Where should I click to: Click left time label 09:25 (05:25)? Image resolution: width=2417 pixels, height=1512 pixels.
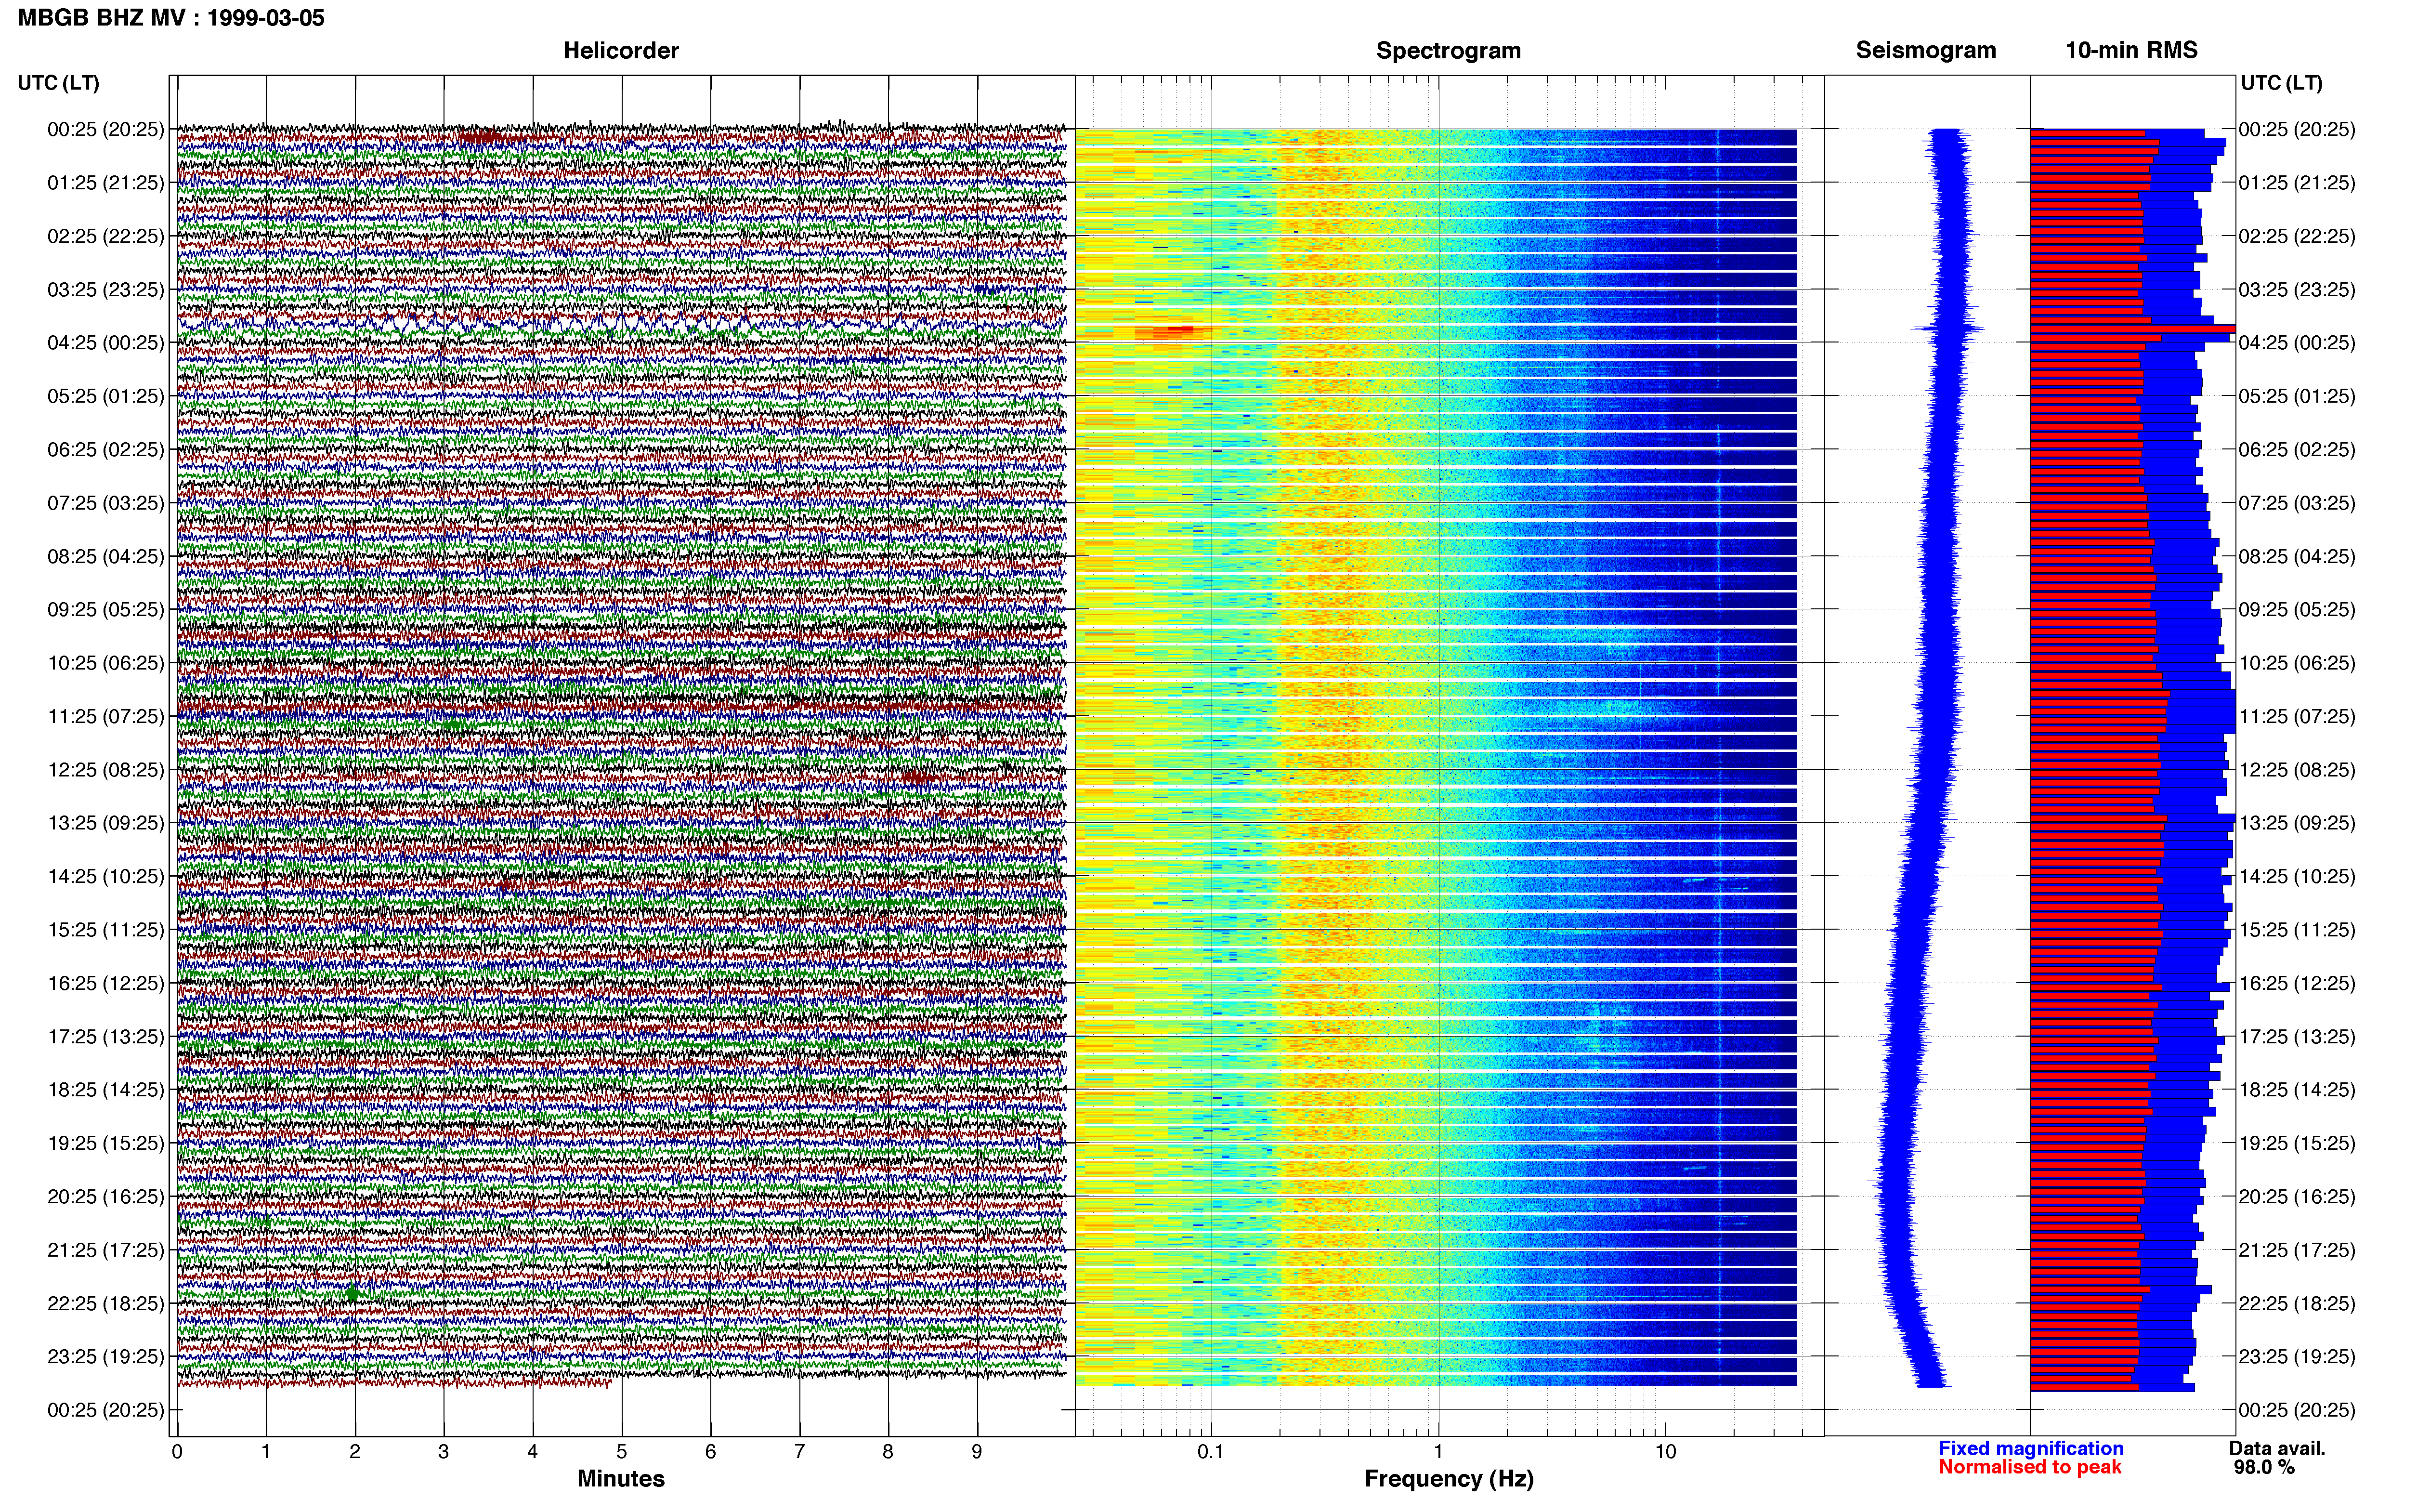[x=105, y=609]
